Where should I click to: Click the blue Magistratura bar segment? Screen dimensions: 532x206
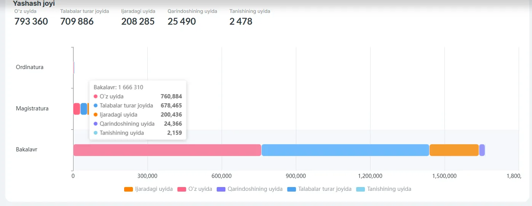click(x=84, y=109)
